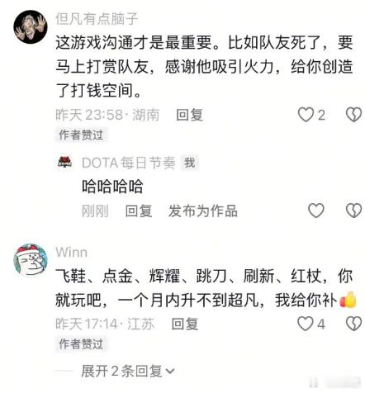
Task: Dislike the comment by 但凡有点脑子
Action: pos(353,115)
